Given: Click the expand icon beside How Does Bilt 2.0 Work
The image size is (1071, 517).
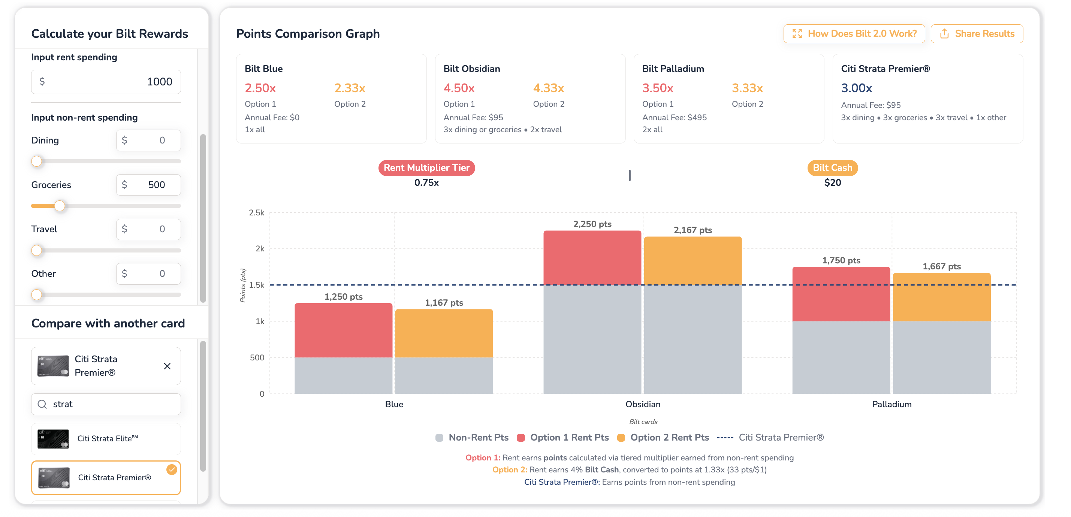Looking at the screenshot, I should pyautogui.click(x=797, y=34).
